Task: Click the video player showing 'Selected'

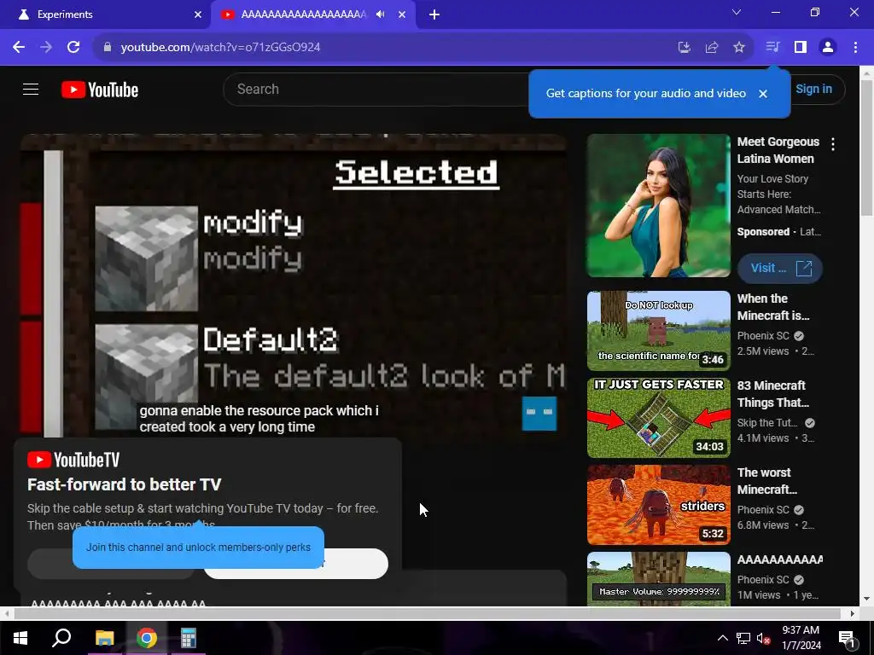Action: coord(294,284)
